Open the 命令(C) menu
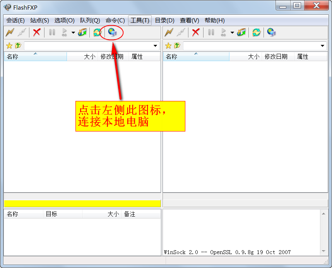332x268 pixels. pyautogui.click(x=115, y=20)
